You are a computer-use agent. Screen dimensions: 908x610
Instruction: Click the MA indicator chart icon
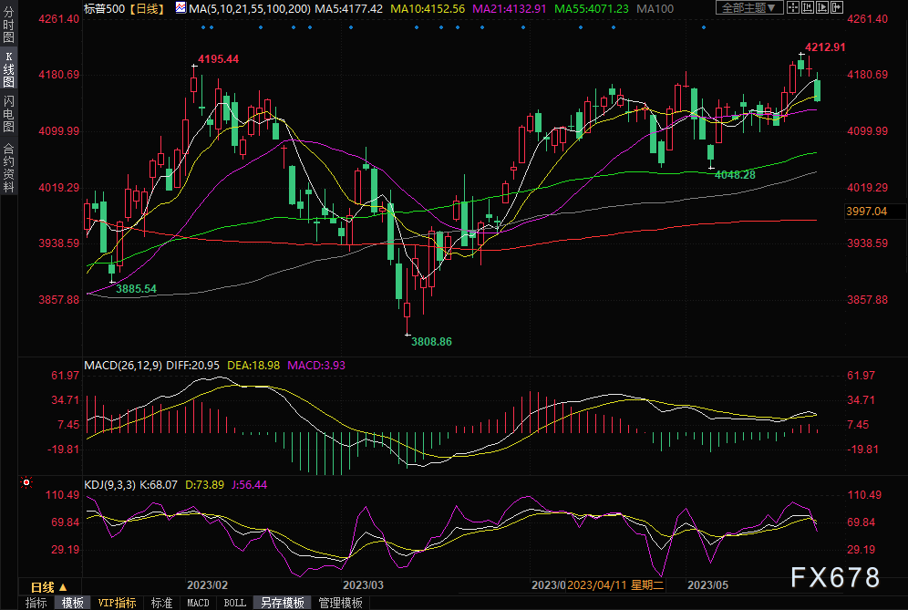pyautogui.click(x=181, y=8)
